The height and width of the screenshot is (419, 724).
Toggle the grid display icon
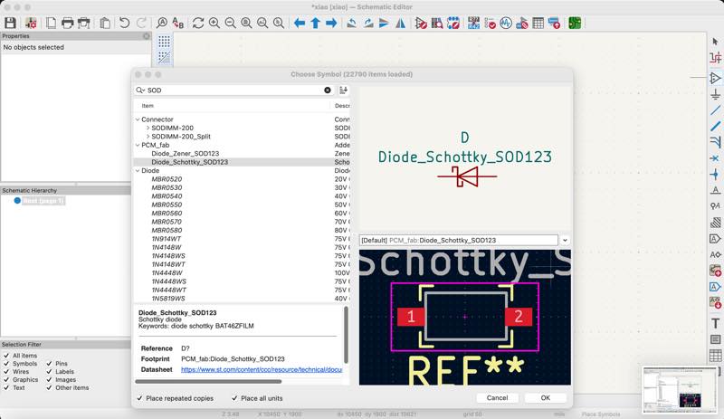tap(164, 42)
